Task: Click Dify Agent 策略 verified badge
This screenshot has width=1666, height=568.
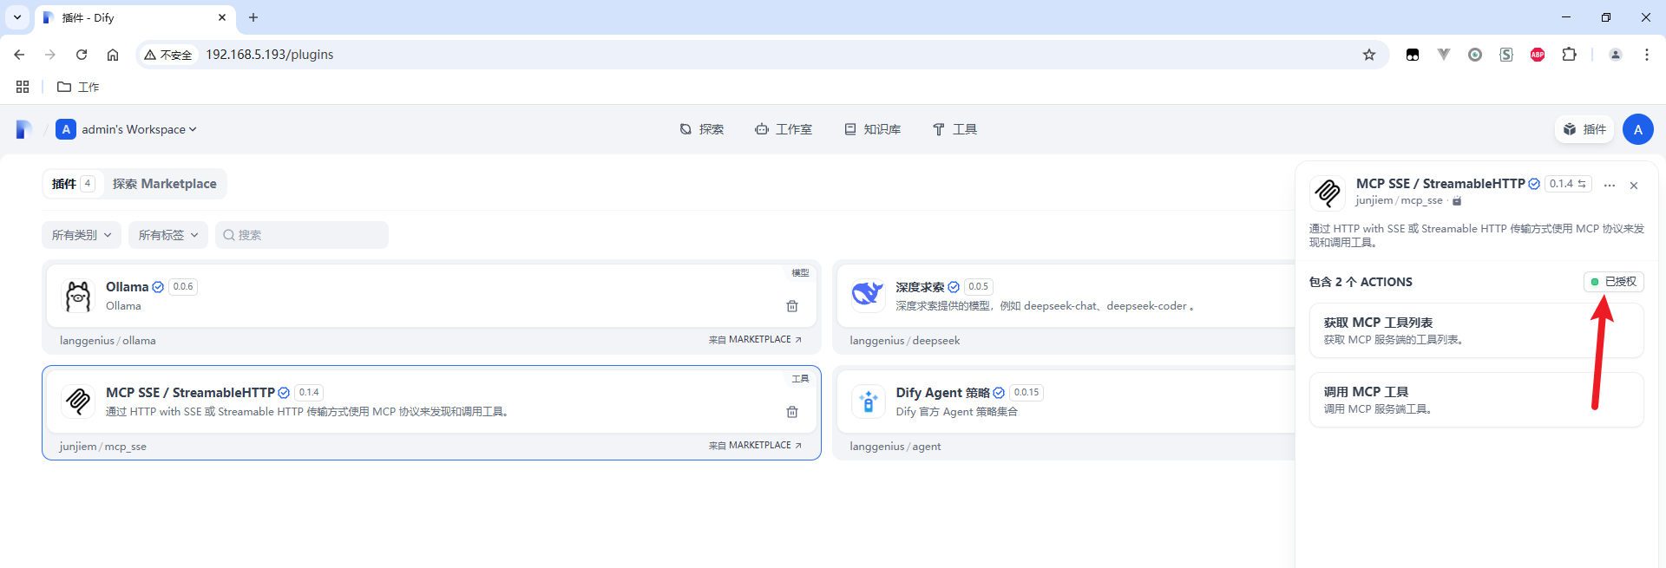Action: point(999,393)
